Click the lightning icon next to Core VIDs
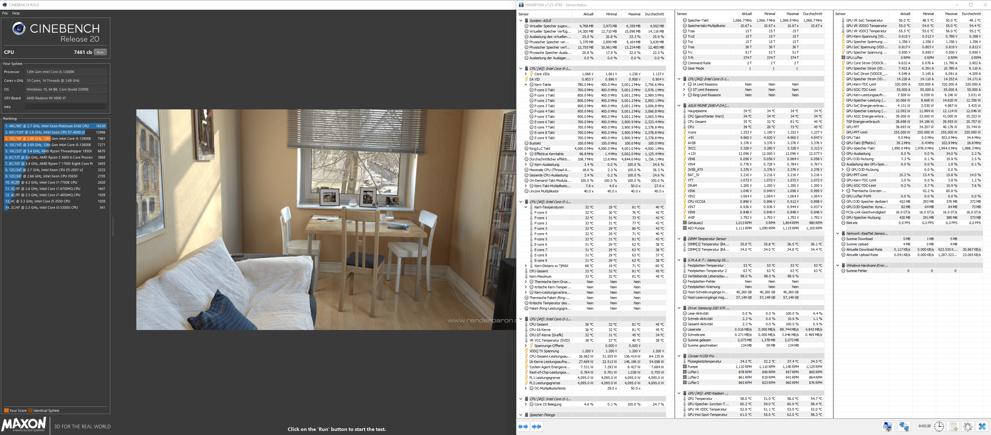The height and width of the screenshot is (435, 991). 531,74
